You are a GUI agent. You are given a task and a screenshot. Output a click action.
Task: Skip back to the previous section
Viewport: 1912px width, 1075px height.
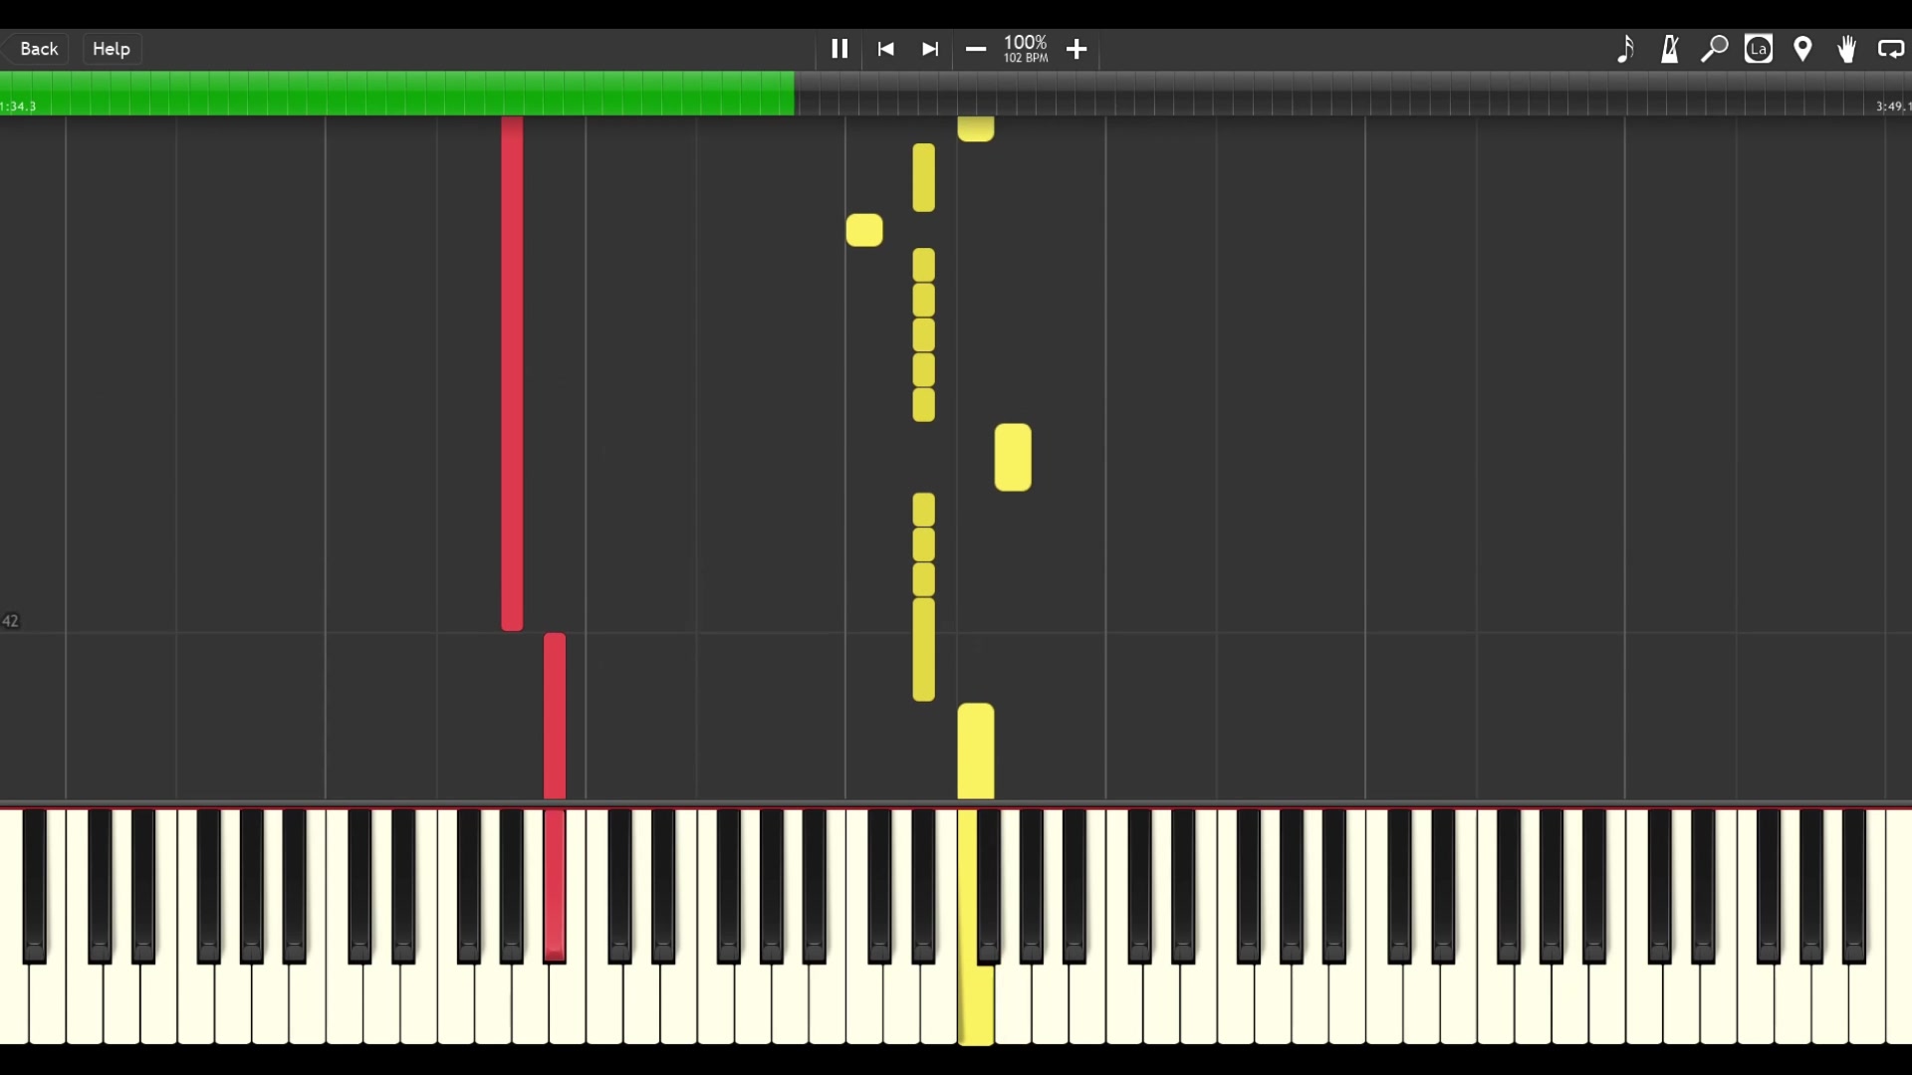(885, 49)
